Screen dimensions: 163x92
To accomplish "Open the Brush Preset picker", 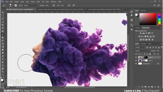I will click(x=11, y=5).
